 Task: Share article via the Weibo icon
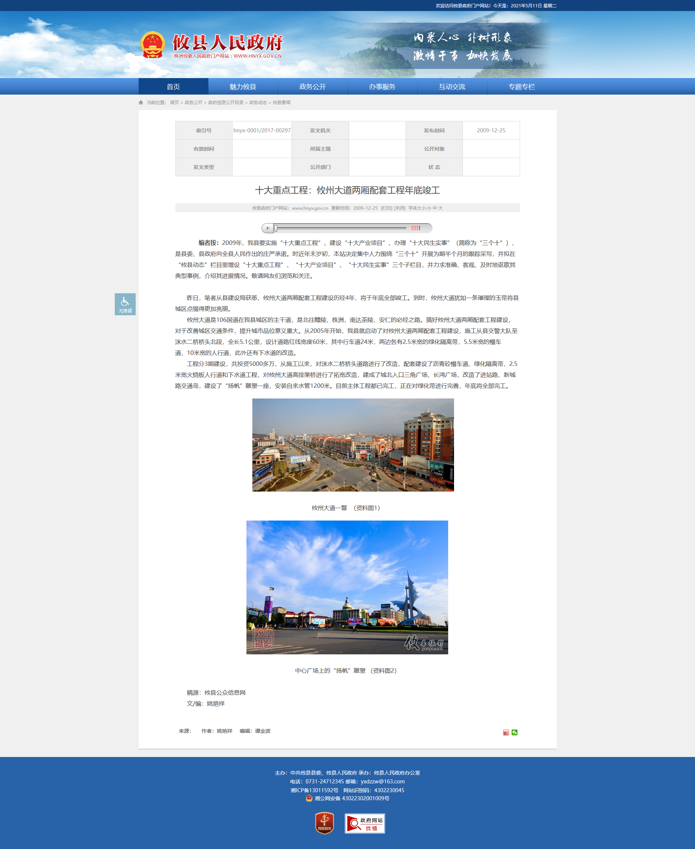(506, 732)
